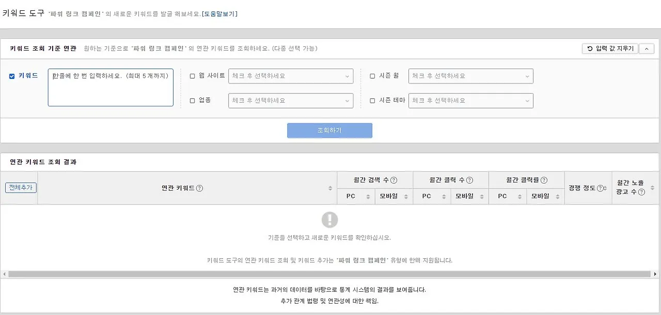Viewport: 661px width, 315px height.
Task: Uncheck the 키워드 checkbox
Action: [11, 75]
